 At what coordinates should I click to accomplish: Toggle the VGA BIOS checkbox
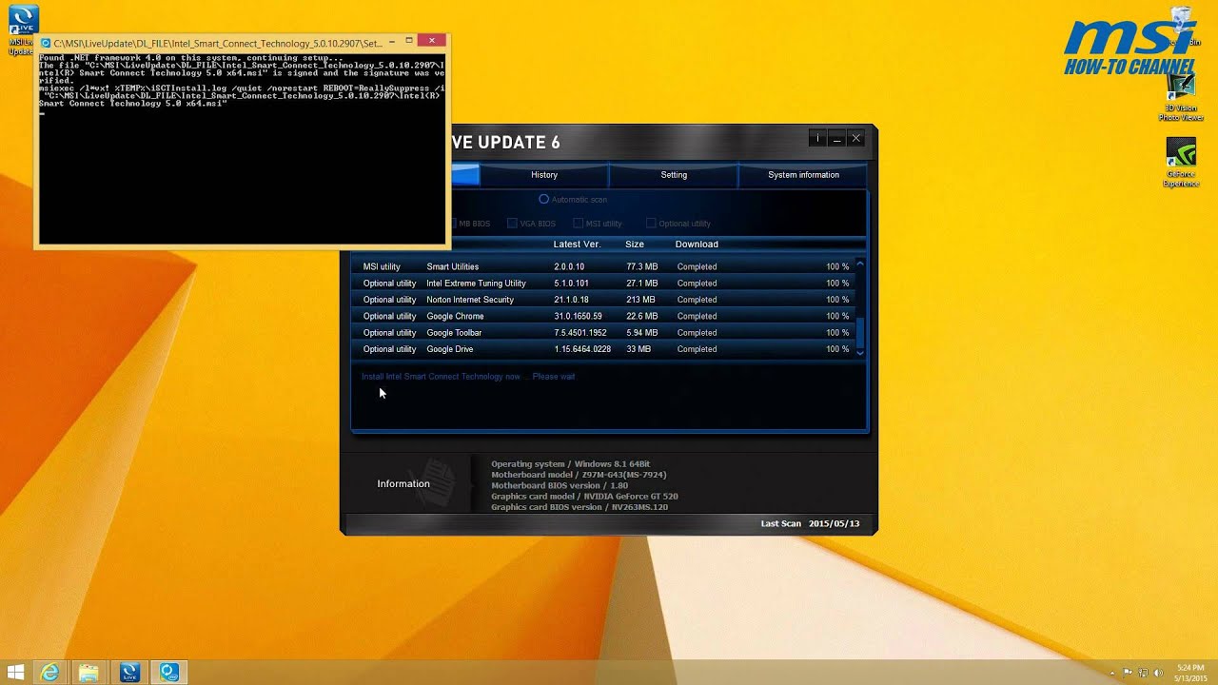pos(512,224)
